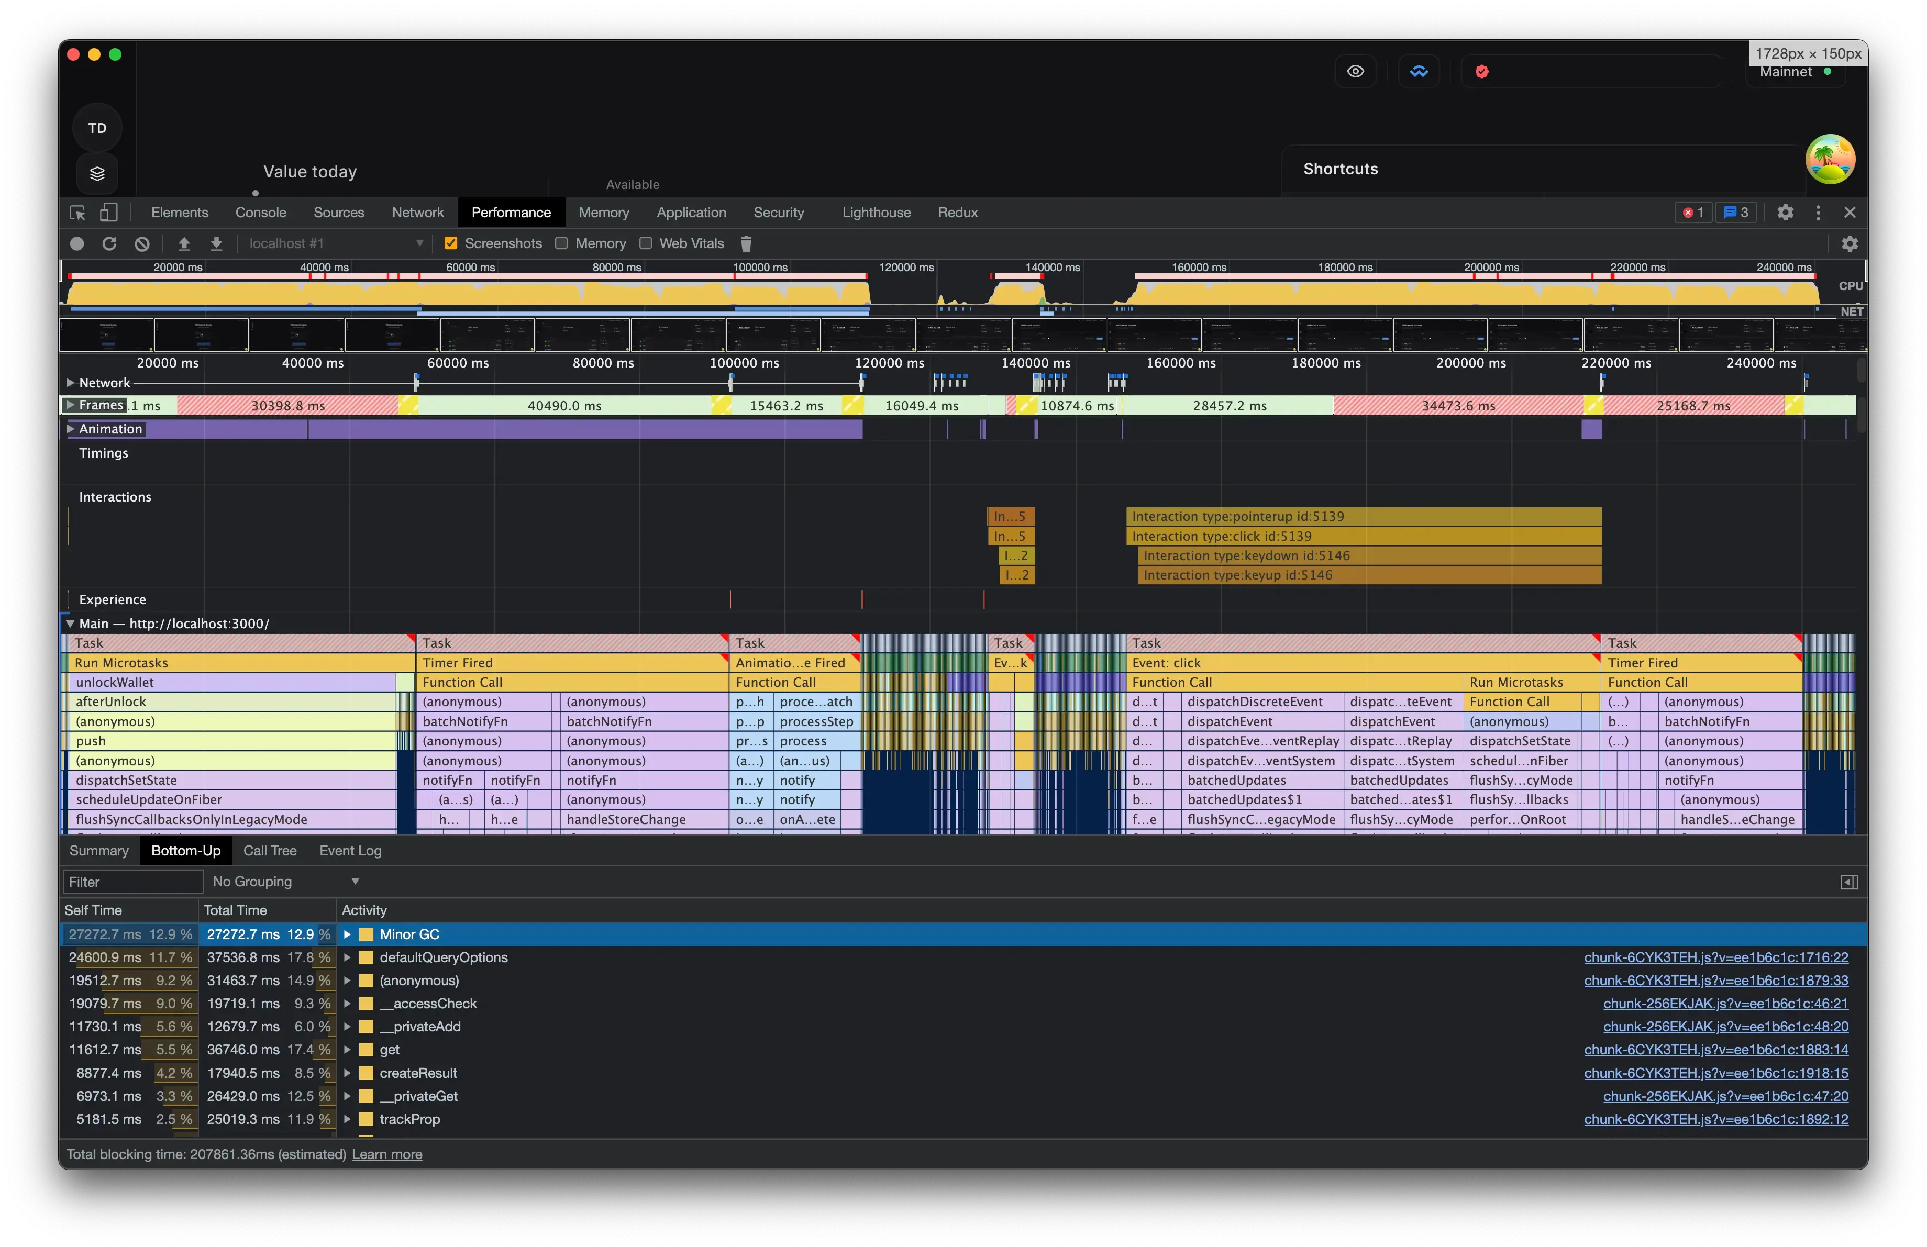Click the eye icon in app header
1927x1247 pixels.
click(x=1355, y=71)
